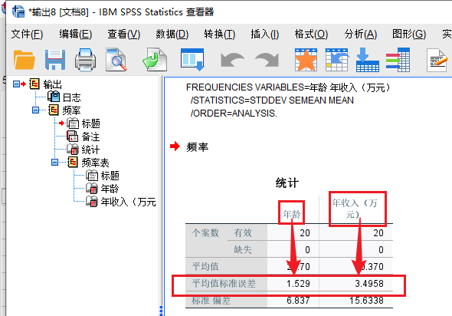The width and height of the screenshot is (452, 316).
Task: Click the Export output green arrow icon
Action: click(155, 60)
